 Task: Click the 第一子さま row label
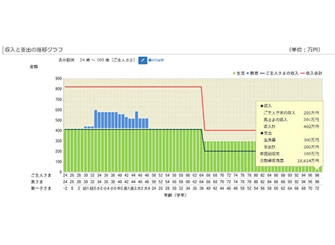[x=41, y=189]
